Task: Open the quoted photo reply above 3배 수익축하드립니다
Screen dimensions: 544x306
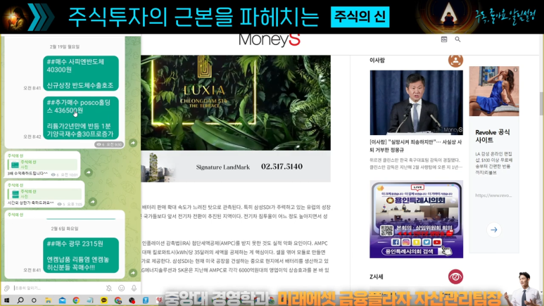Action: (42, 165)
